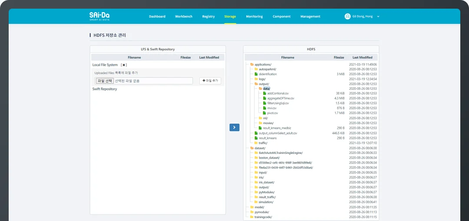Select the aggregateDFTime.csv file
The height and width of the screenshot is (221, 469).
pos(281,98)
